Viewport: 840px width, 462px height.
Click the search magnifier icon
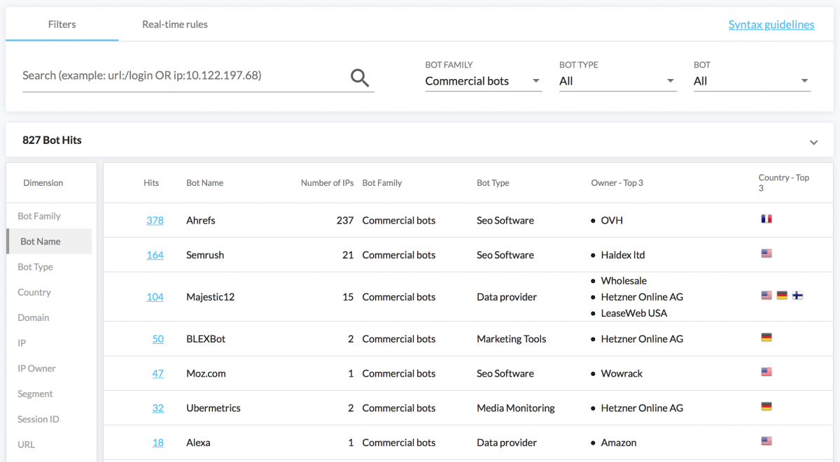(x=360, y=78)
